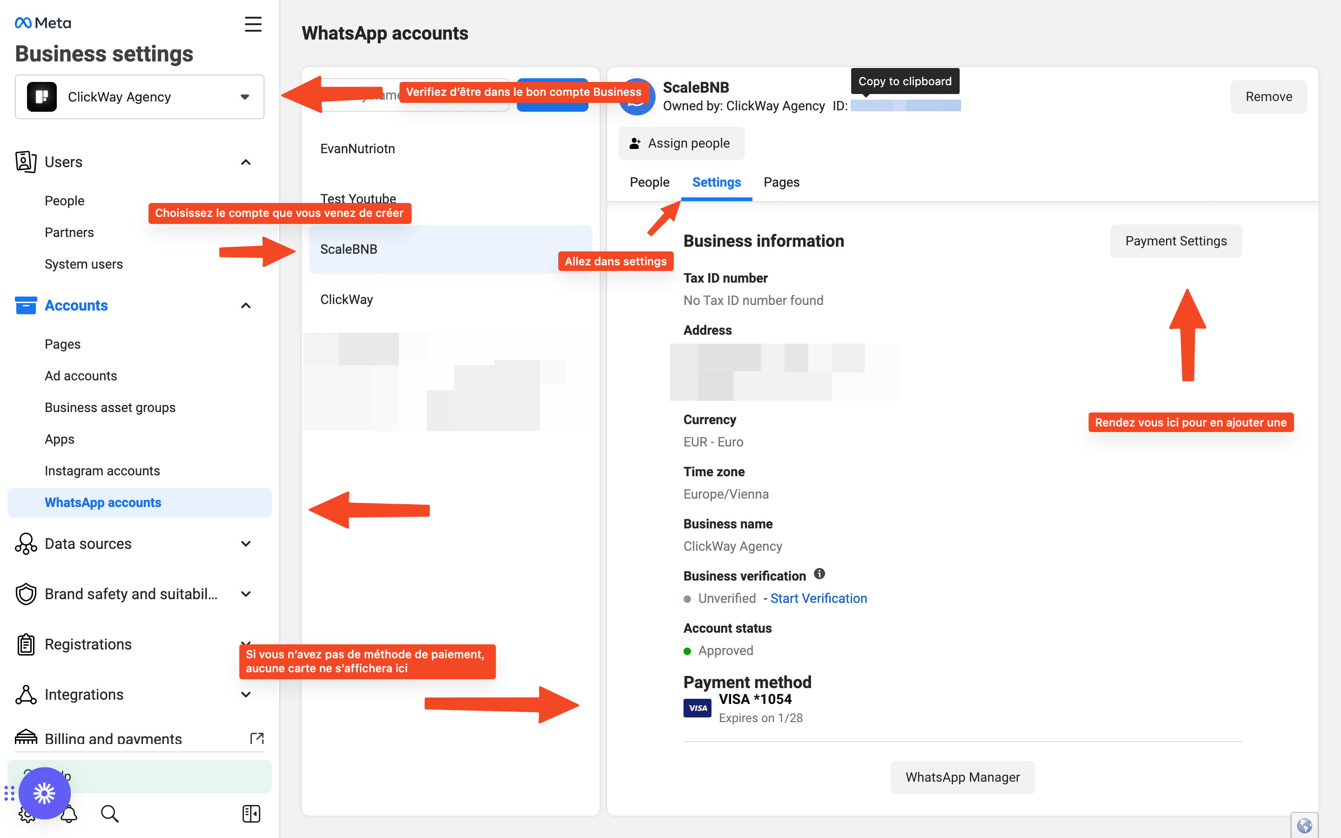1341x838 pixels.
Task: Click the Data sources icon
Action: coord(26,544)
